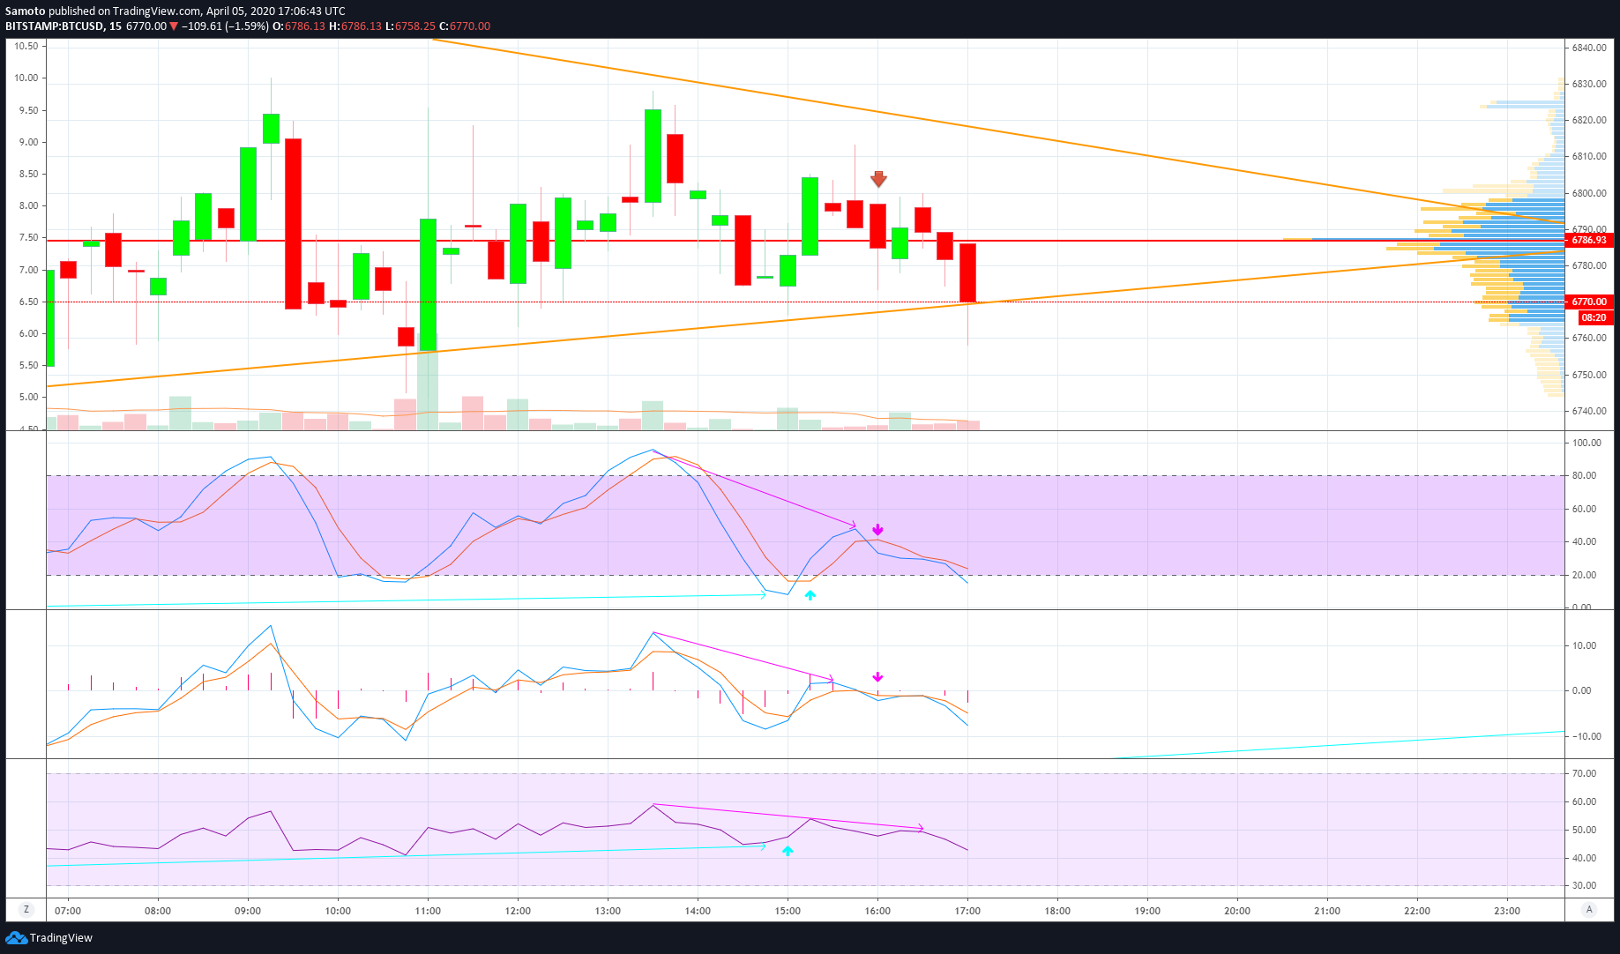Click the 80.00 stochastic axis label

tap(1585, 475)
